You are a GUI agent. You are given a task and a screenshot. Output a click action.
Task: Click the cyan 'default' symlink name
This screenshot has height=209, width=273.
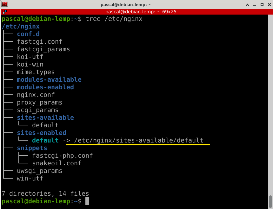45,140
